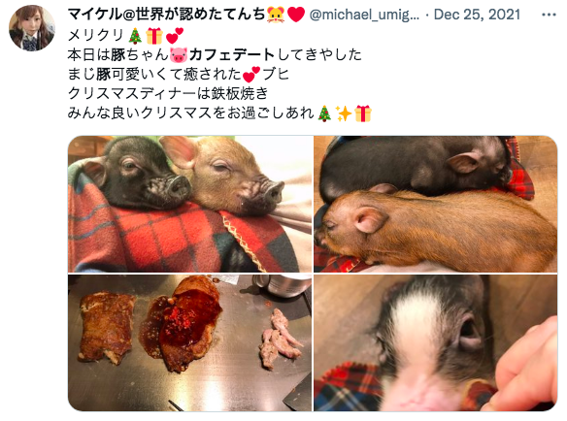The width and height of the screenshot is (567, 421).
Task: Open the close-up white-striped piglet photo
Action: click(x=435, y=342)
